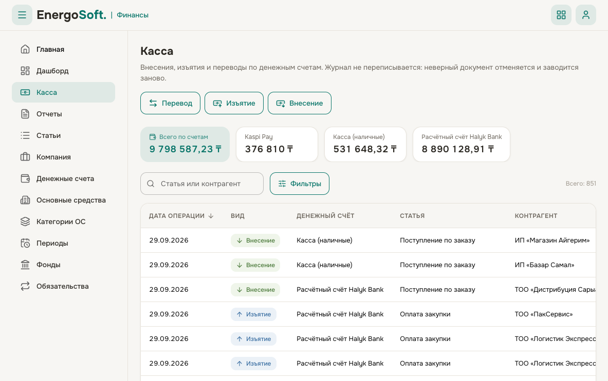Screen dimensions: 608x381
Task: Click the wallet icon beside Денежные счета
Action: (x=25, y=178)
